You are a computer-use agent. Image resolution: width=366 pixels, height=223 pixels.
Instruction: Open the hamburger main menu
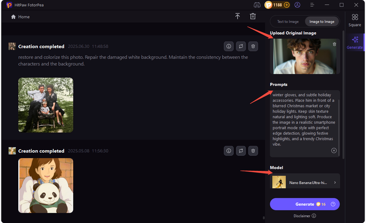(312, 5)
